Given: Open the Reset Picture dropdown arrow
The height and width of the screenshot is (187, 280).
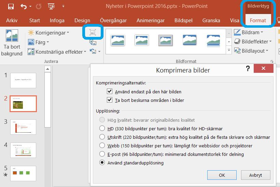Looking at the screenshot, I should pos(99,52).
